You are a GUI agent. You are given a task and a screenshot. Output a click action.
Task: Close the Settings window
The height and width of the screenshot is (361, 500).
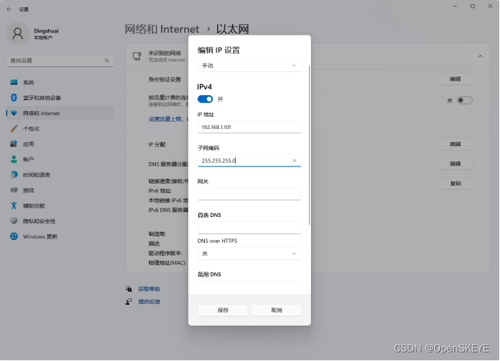tap(491, 6)
